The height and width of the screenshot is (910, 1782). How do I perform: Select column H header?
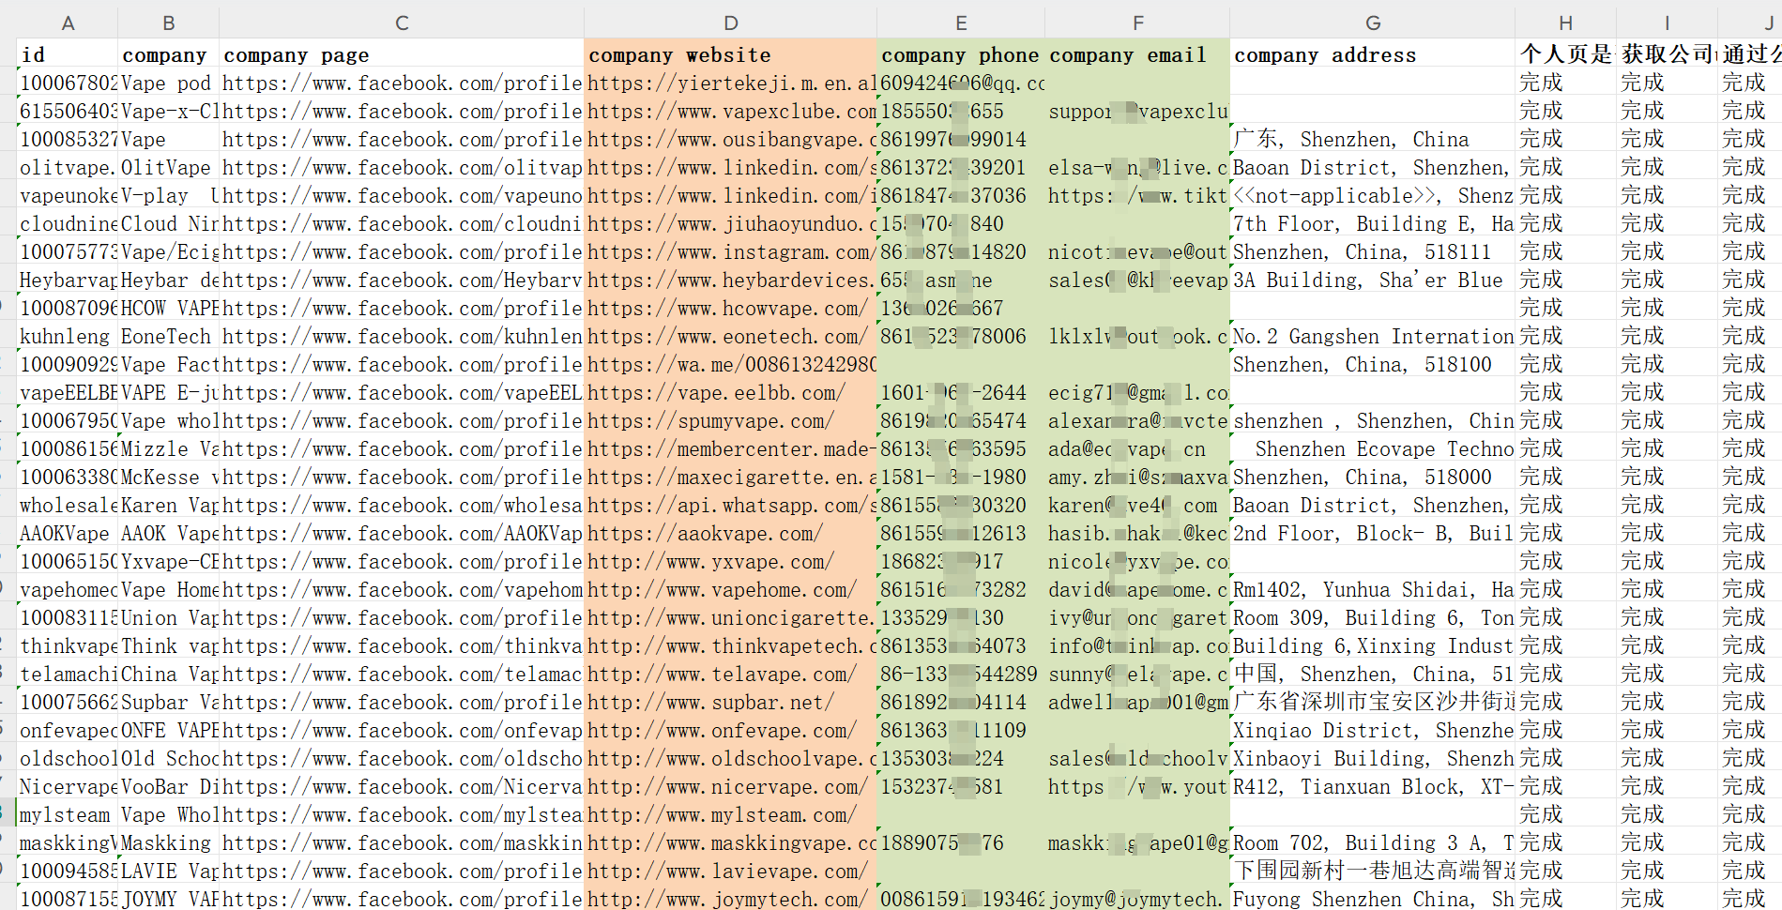click(1566, 23)
